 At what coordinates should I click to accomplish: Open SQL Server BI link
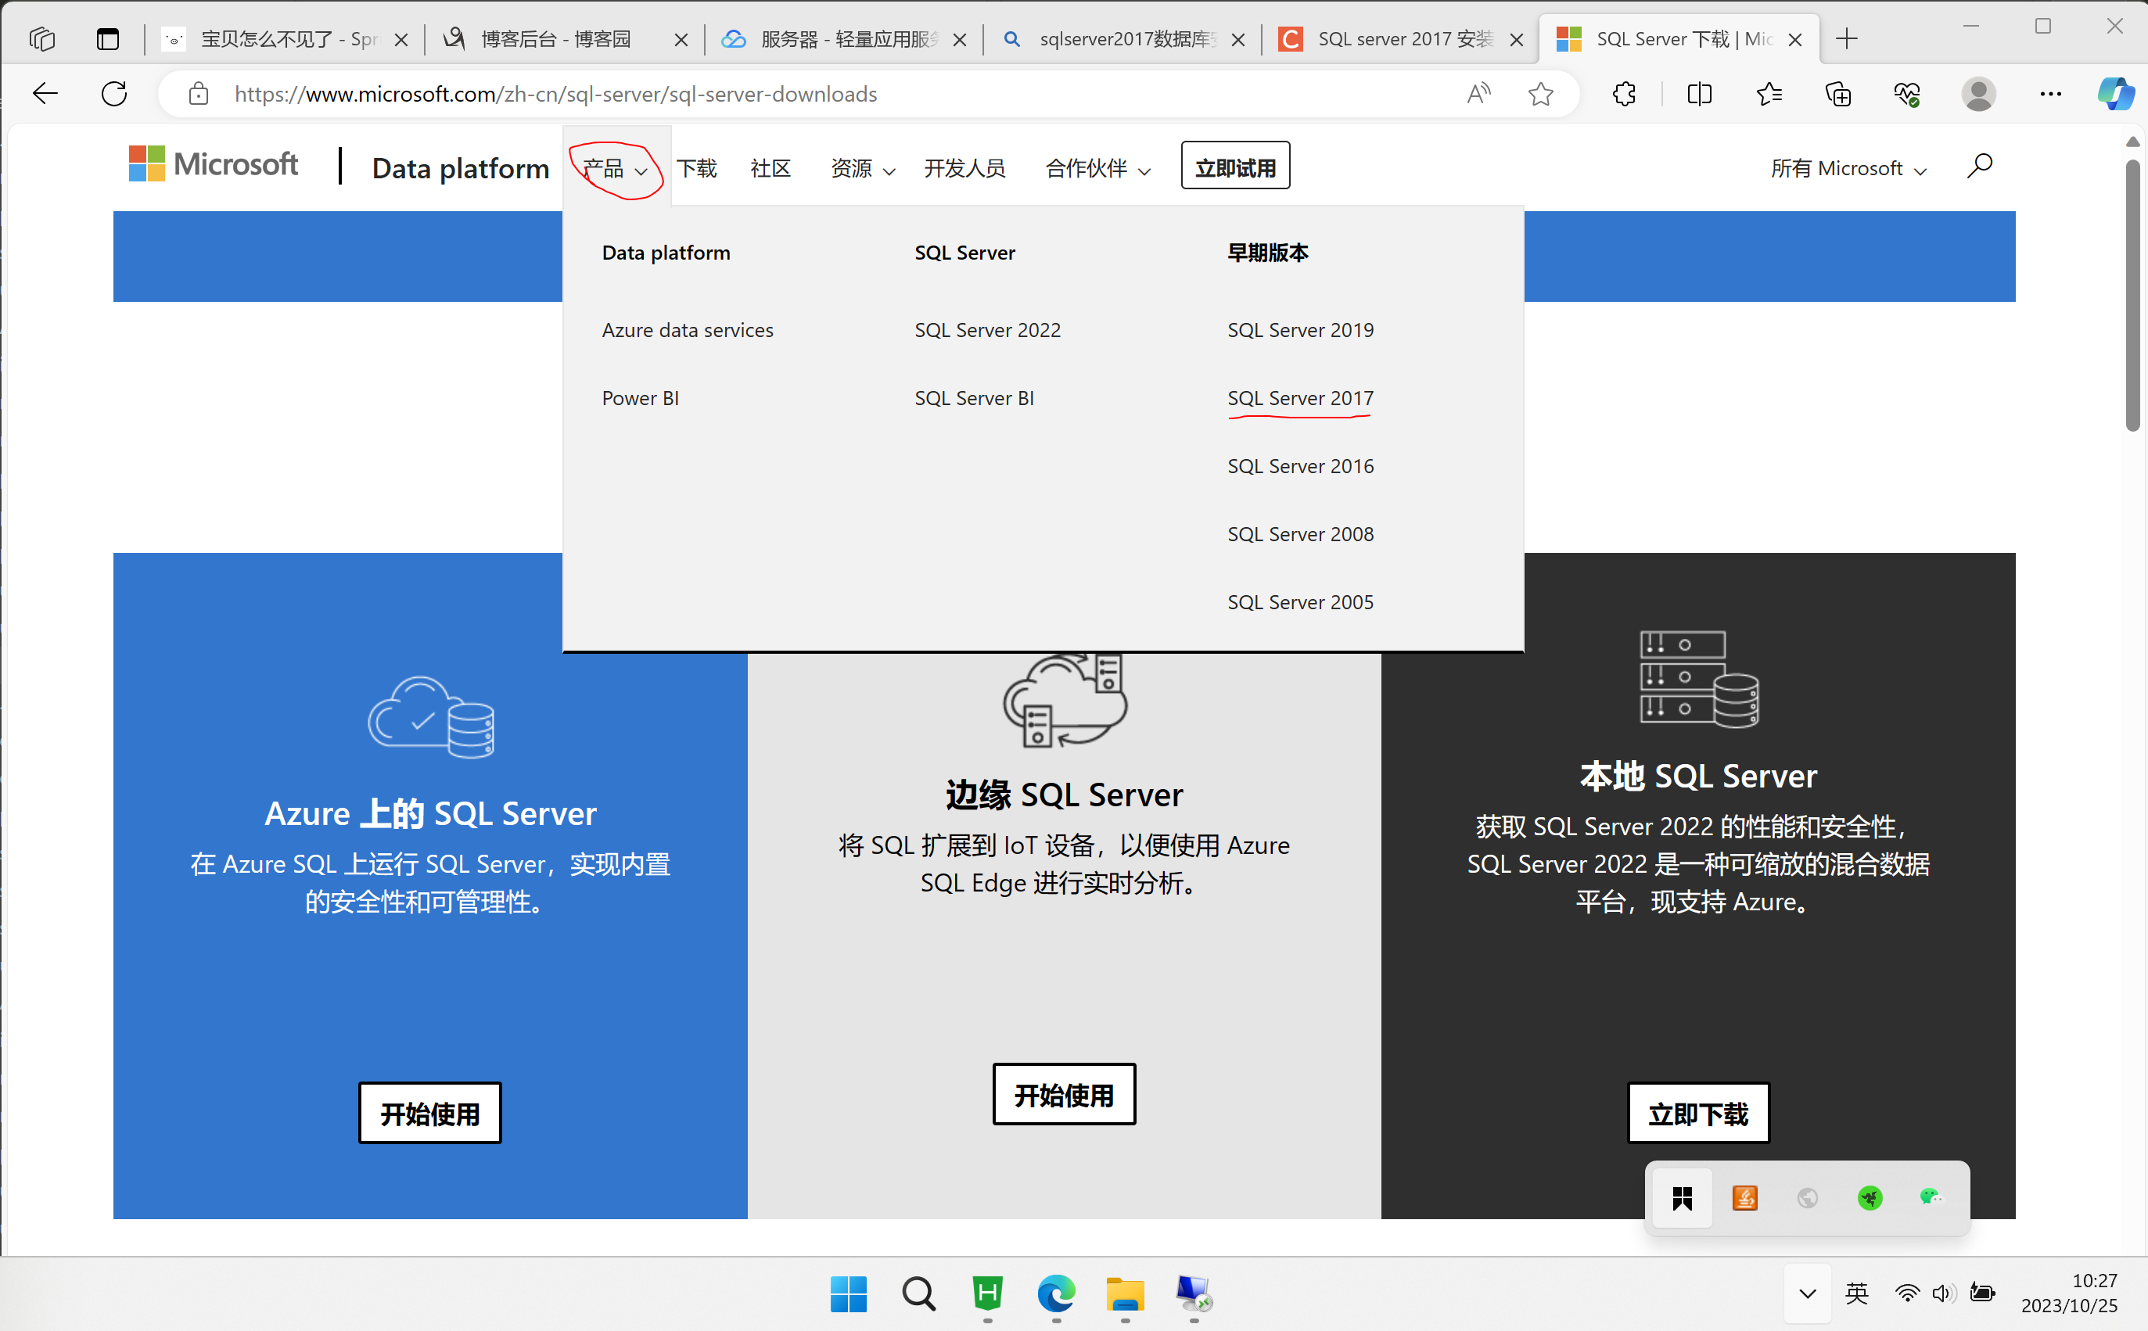[974, 398]
